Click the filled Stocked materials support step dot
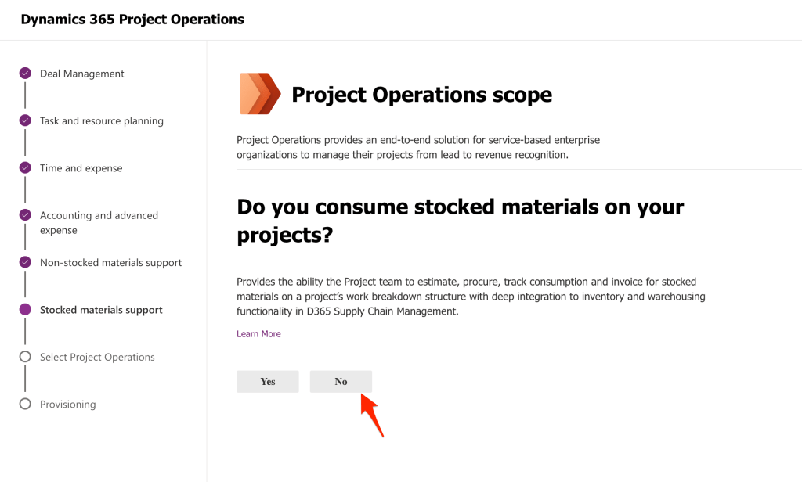Screen dimensions: 802x482 24,310
